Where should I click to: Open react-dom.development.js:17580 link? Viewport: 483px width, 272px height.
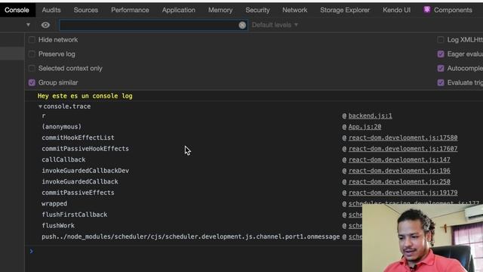403,138
